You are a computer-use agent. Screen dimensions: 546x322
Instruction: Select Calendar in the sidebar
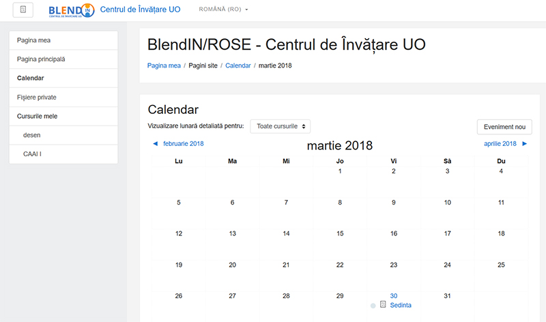coord(63,78)
